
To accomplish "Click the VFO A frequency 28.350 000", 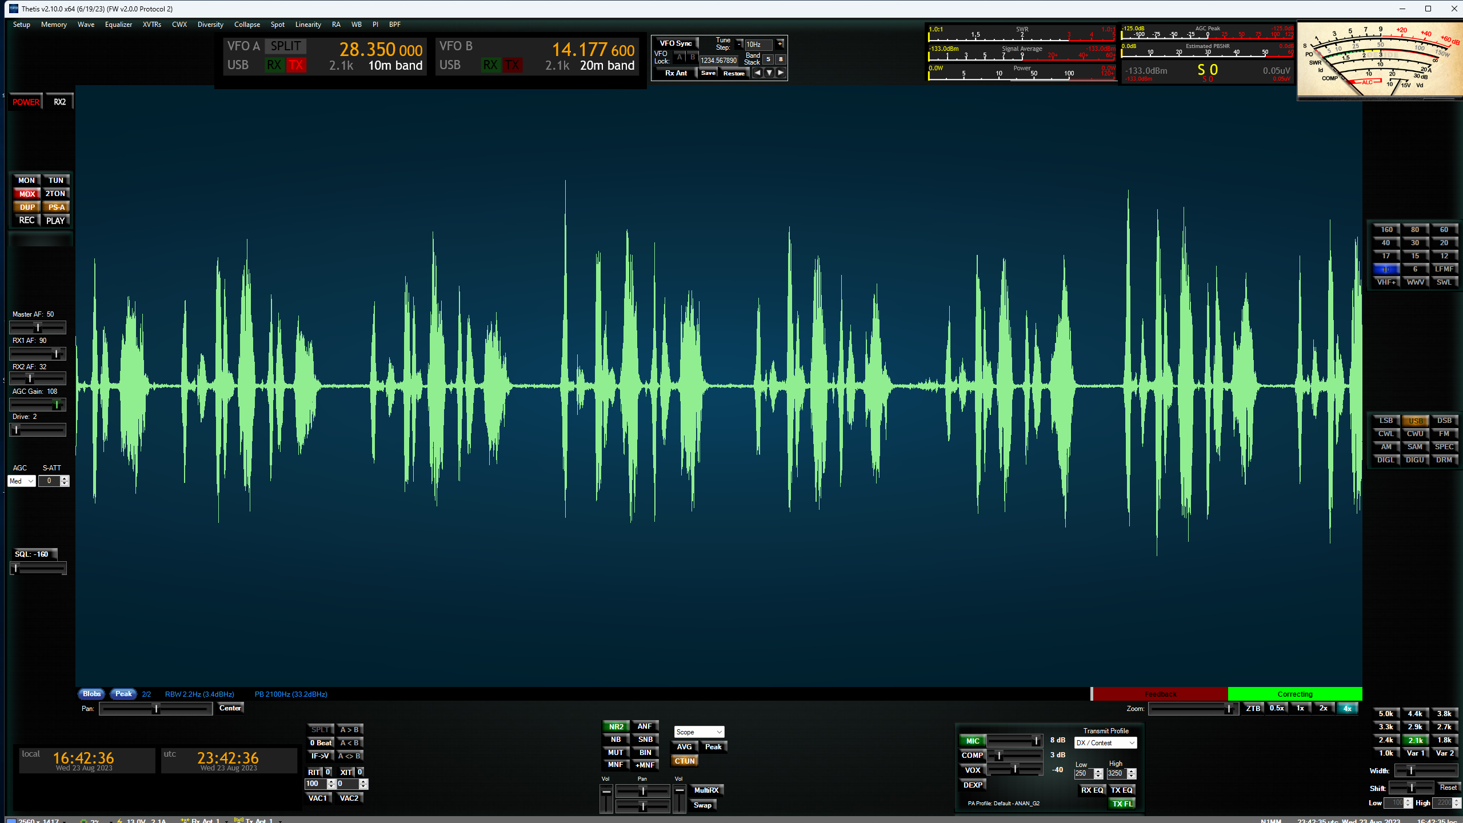I will pos(381,50).
